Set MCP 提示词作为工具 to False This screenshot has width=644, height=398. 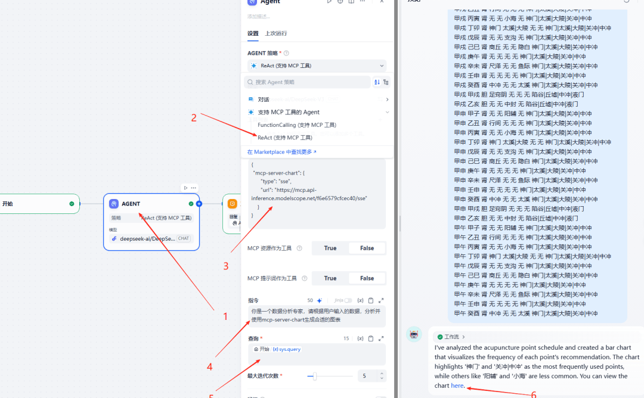(367, 278)
